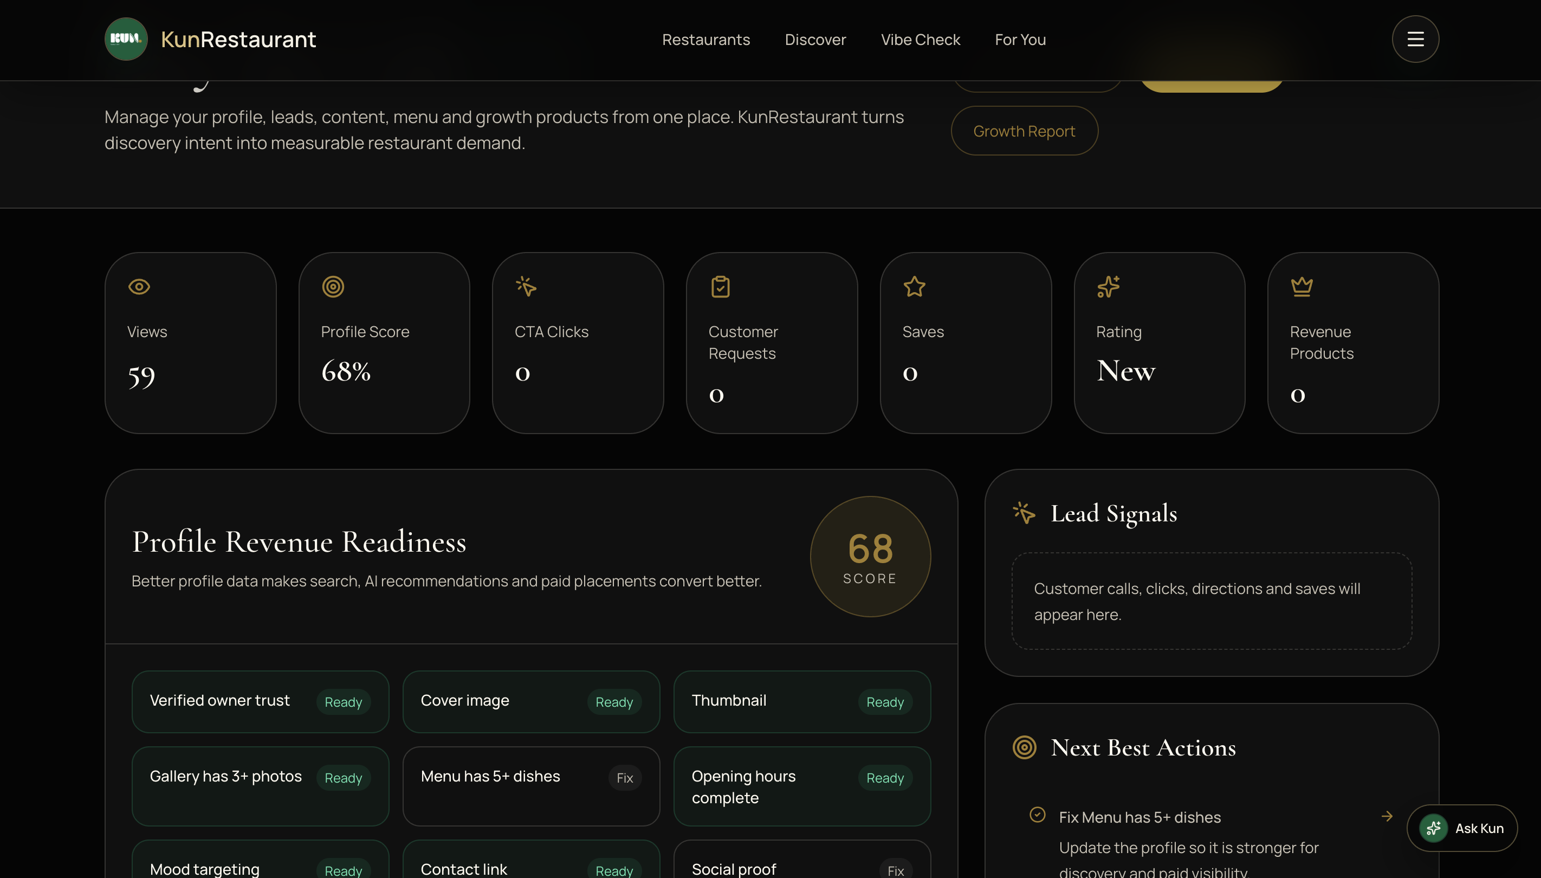Open the For You nav item
The width and height of the screenshot is (1541, 878).
(1020, 40)
